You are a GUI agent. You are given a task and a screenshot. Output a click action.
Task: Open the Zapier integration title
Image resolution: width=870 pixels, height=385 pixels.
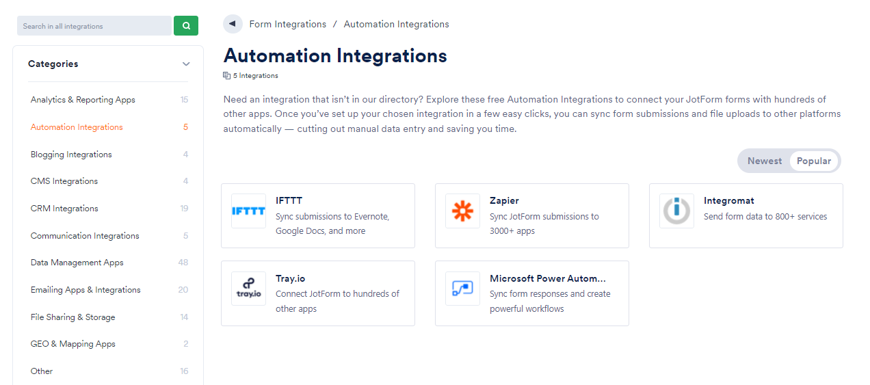coord(504,200)
